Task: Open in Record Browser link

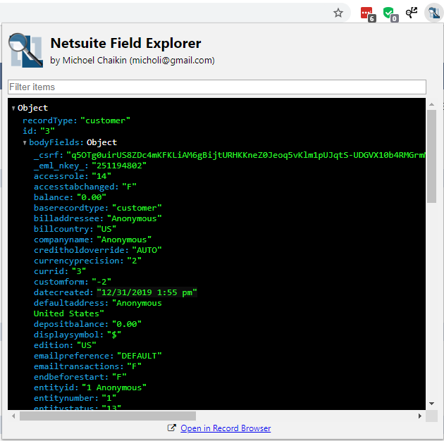Action: [225, 428]
